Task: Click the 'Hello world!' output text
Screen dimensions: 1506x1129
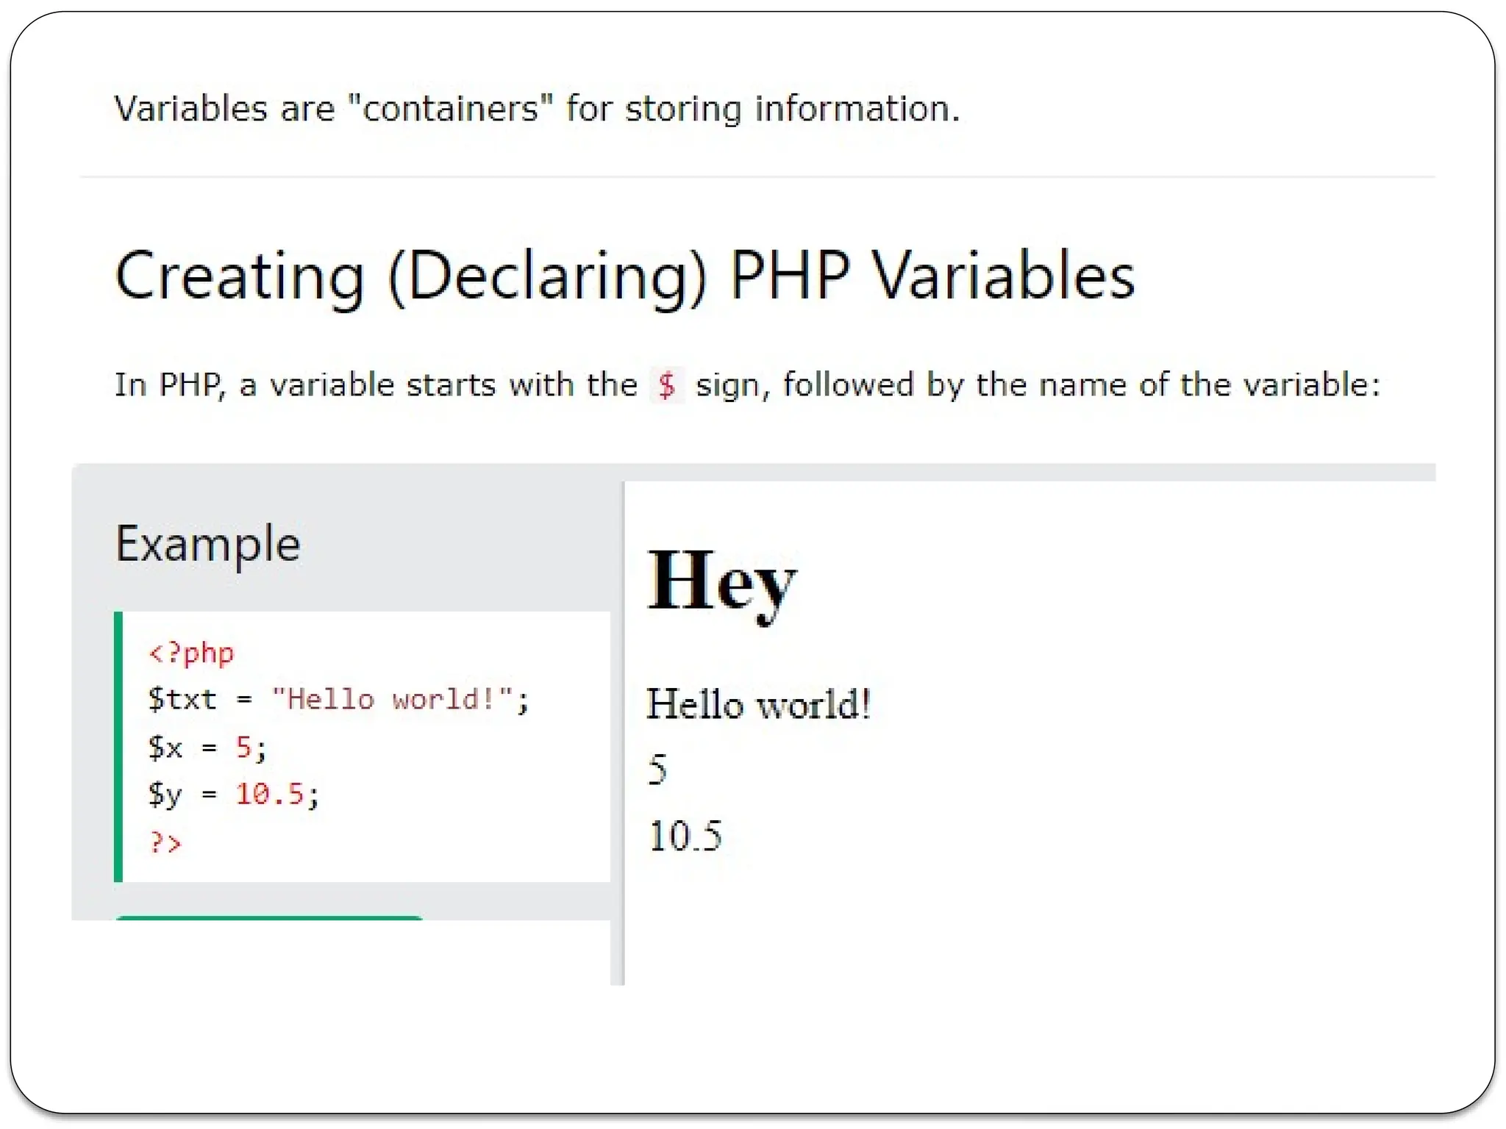Action: [x=758, y=704]
